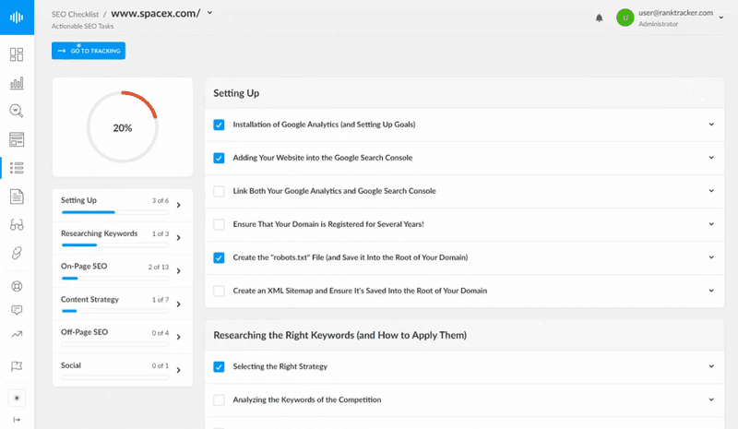Click the SEO Checklist breadcrumb link
The image size is (738, 429).
pyautogui.click(x=76, y=15)
